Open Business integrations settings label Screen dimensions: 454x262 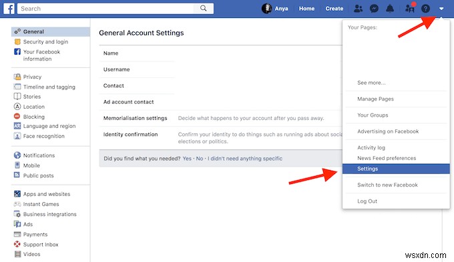point(50,214)
